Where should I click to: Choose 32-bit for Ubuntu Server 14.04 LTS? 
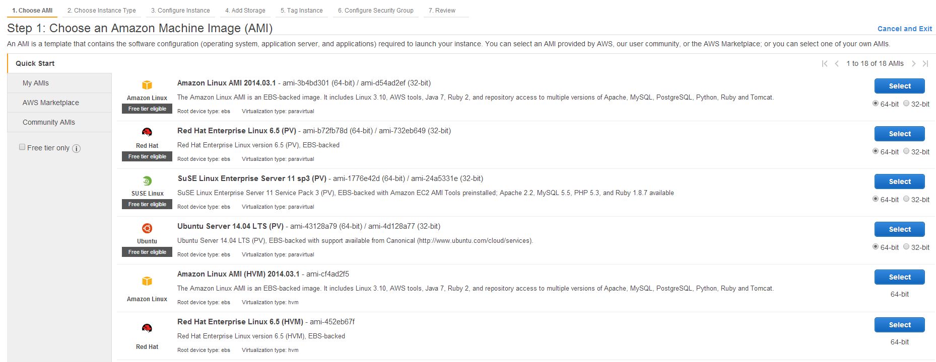906,246
